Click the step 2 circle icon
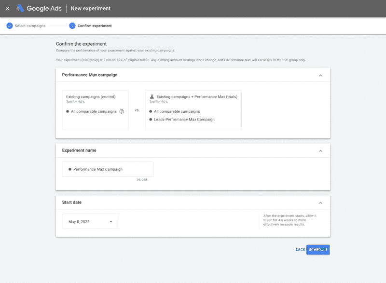 click(x=72, y=26)
